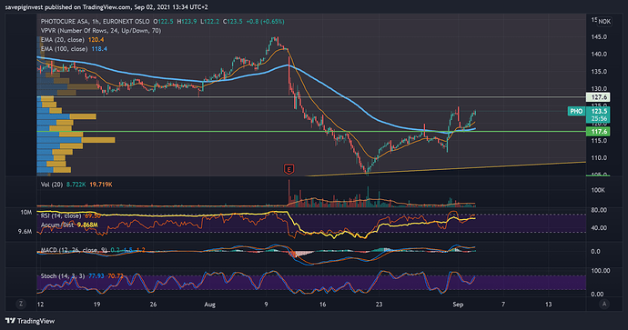The height and width of the screenshot is (330, 628).
Task: Click the 40.00 RSI scale label
Action: pos(599,227)
